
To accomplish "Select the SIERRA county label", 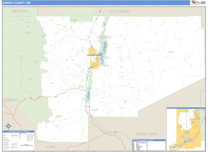I will click(x=103, y=37).
